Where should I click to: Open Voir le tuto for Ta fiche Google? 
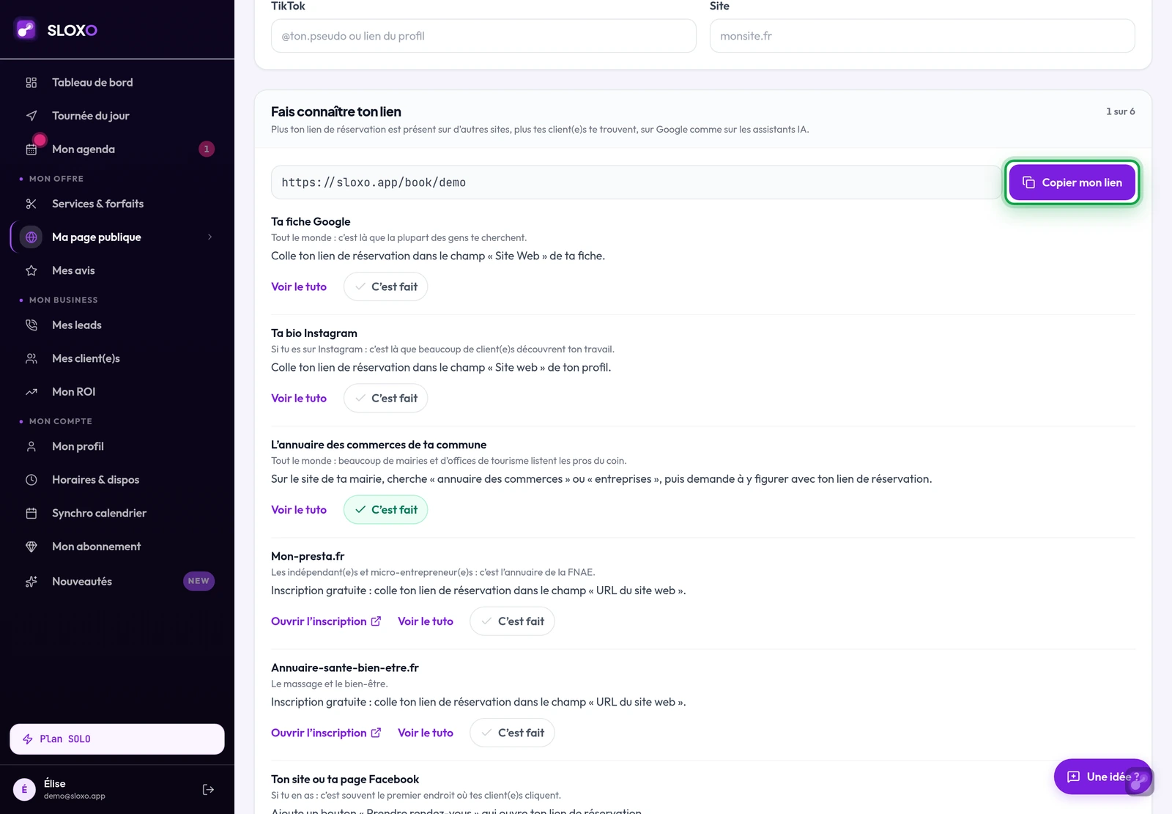tap(299, 286)
